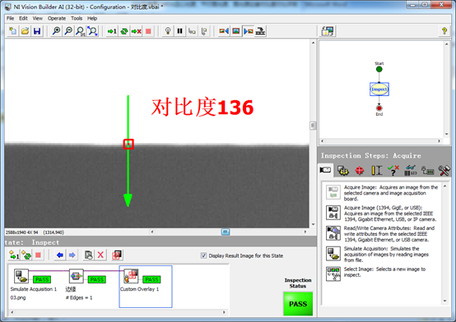Select the Simulate Acquisition 1 step
This screenshot has height=322, width=456.
pyautogui.click(x=34, y=283)
